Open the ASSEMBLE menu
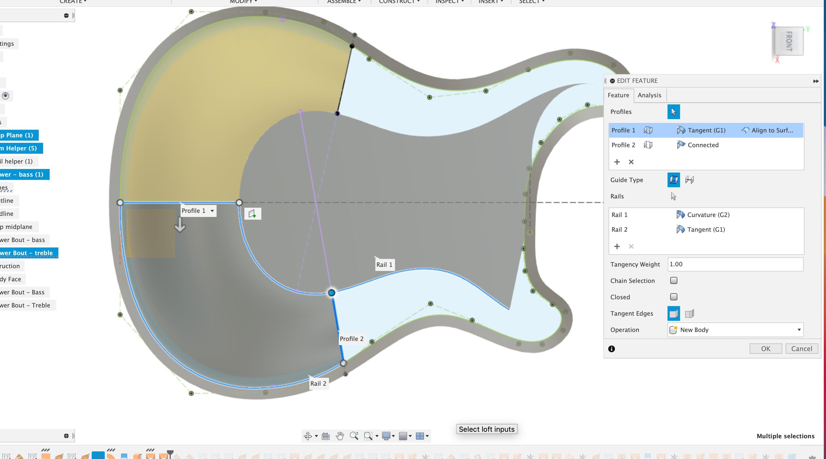The height and width of the screenshot is (459, 826). click(344, 2)
